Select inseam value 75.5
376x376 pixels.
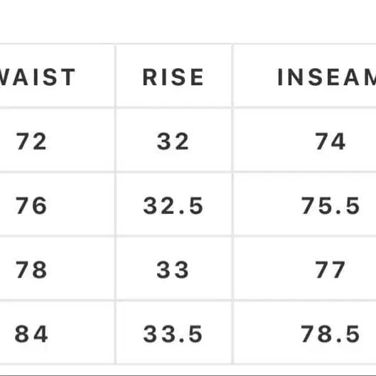pyautogui.click(x=331, y=205)
